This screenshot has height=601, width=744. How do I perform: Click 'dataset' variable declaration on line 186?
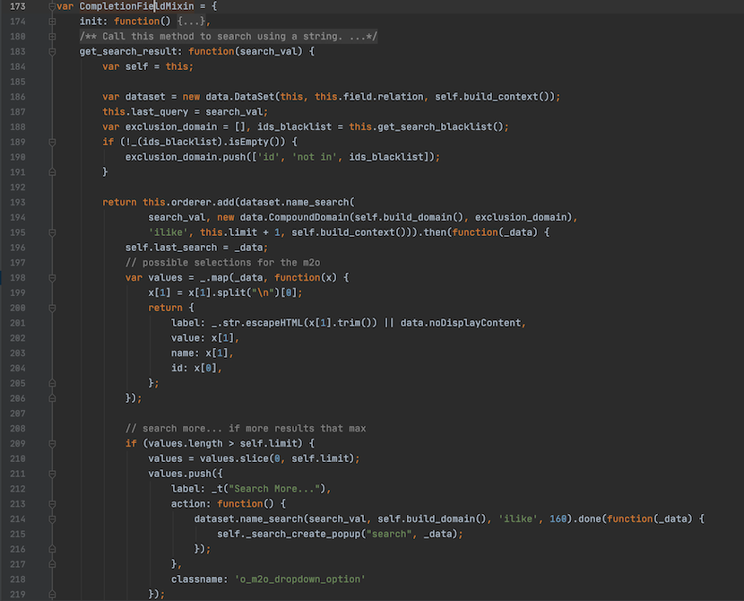(145, 97)
